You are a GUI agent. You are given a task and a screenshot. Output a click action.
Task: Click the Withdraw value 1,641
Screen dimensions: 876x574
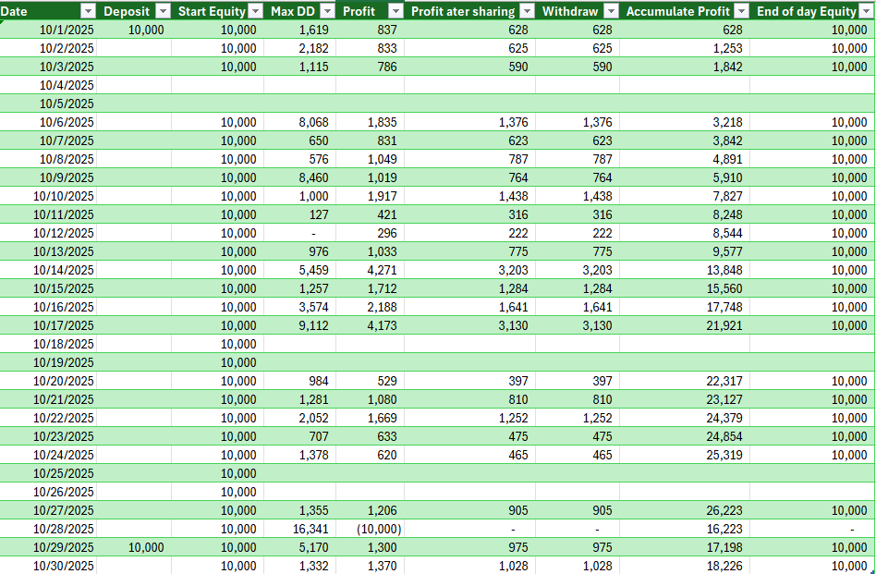[x=596, y=307]
